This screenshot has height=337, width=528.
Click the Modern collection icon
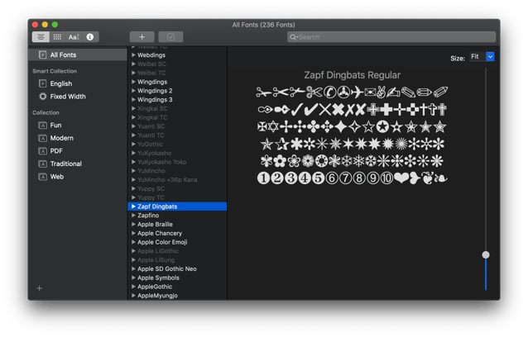pos(42,138)
